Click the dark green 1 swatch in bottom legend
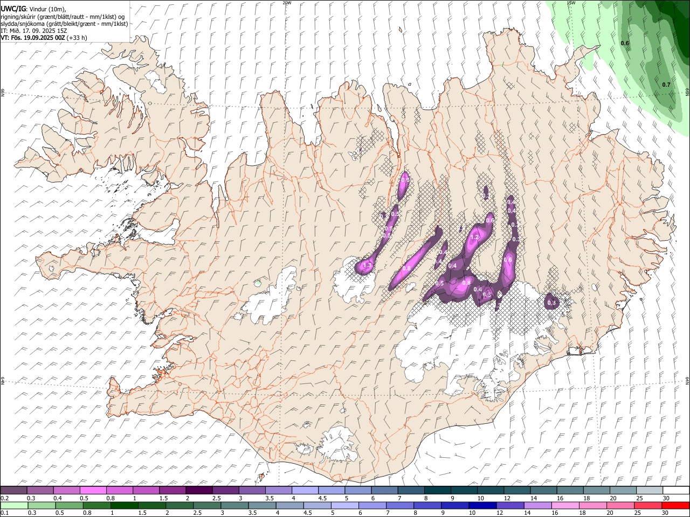This screenshot has width=690, height=517. pos(124,505)
